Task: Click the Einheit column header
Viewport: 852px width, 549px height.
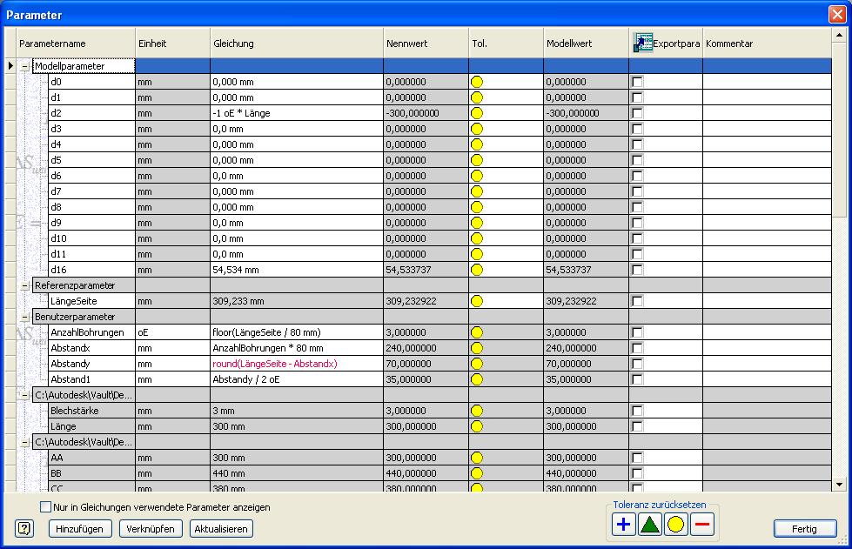Action: coord(173,44)
